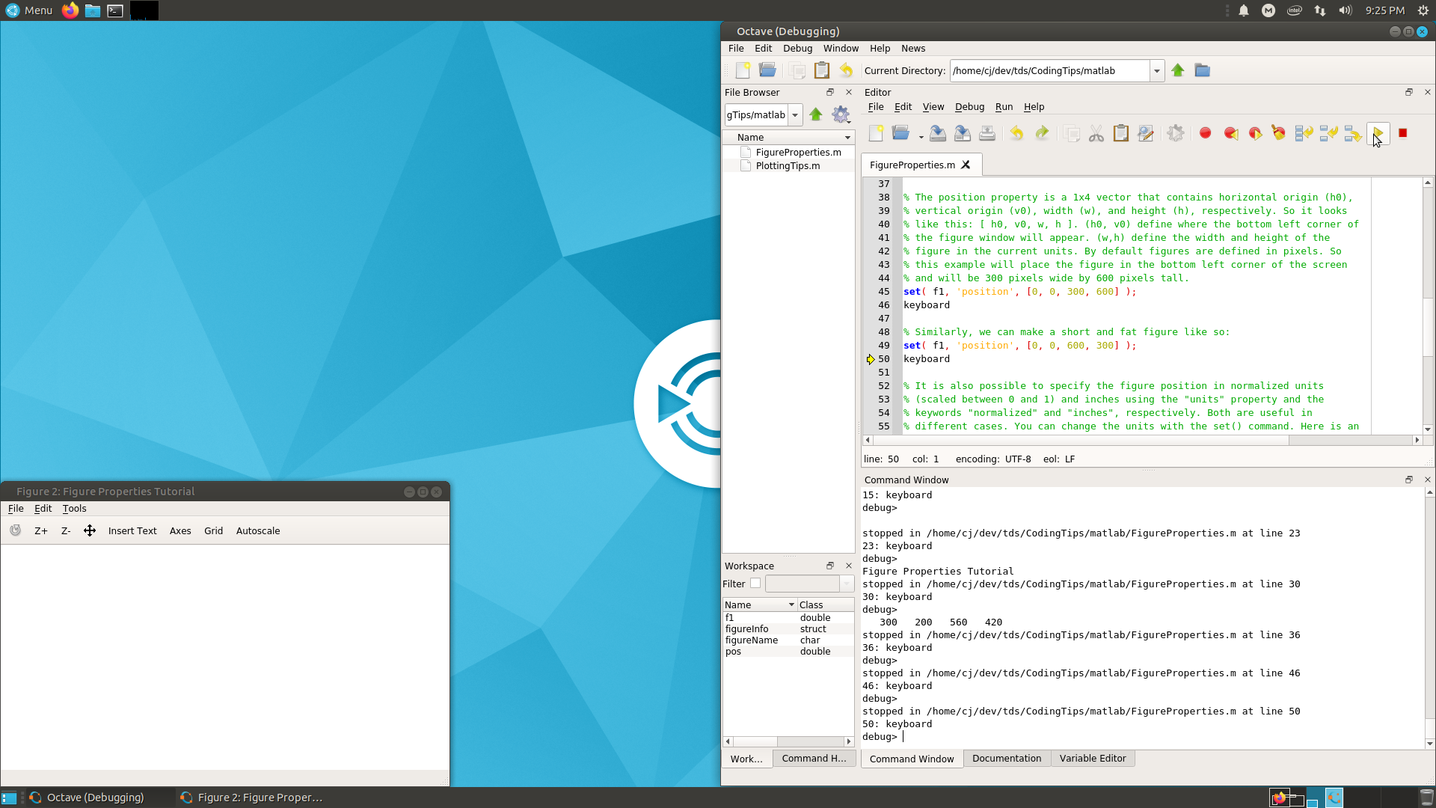Open the Debug menu in Octave
The image size is (1436, 808).
pos(797,48)
